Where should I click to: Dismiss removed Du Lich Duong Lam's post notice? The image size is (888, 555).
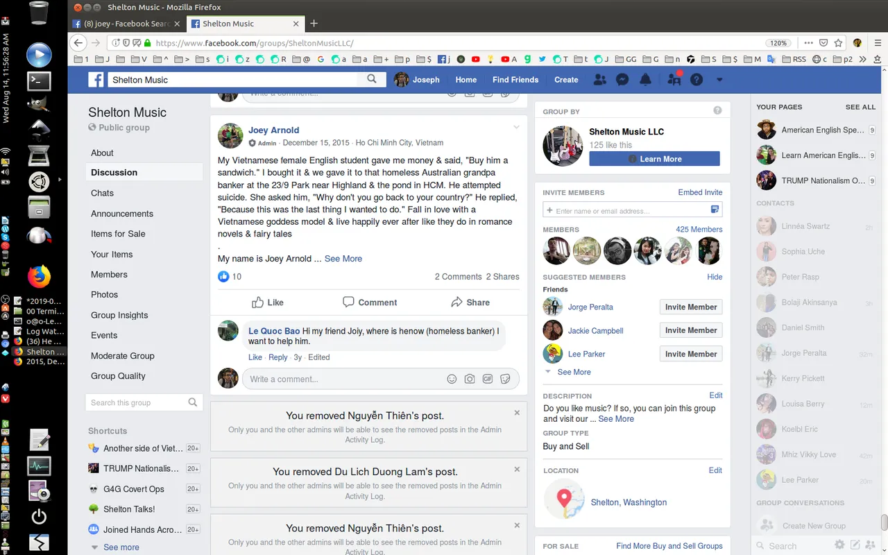[517, 469]
